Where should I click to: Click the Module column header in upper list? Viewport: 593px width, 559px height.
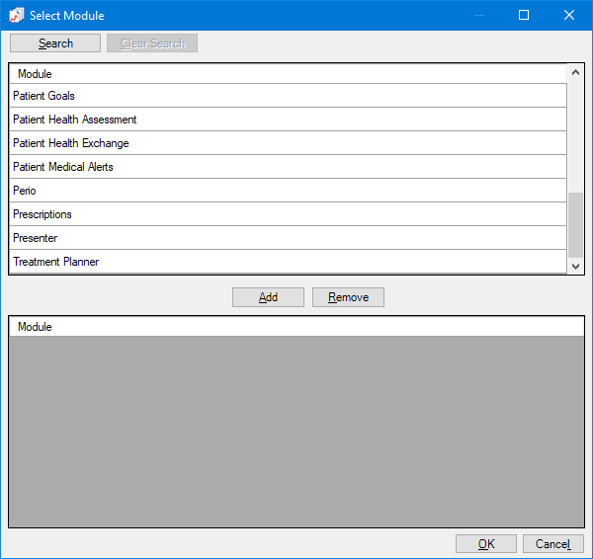tap(35, 74)
